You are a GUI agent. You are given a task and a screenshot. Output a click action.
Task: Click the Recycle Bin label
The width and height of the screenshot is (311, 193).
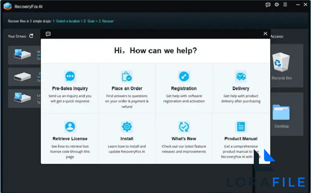(x=281, y=78)
